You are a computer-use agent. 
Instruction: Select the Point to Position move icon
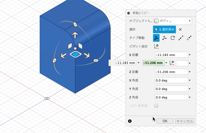(189, 38)
